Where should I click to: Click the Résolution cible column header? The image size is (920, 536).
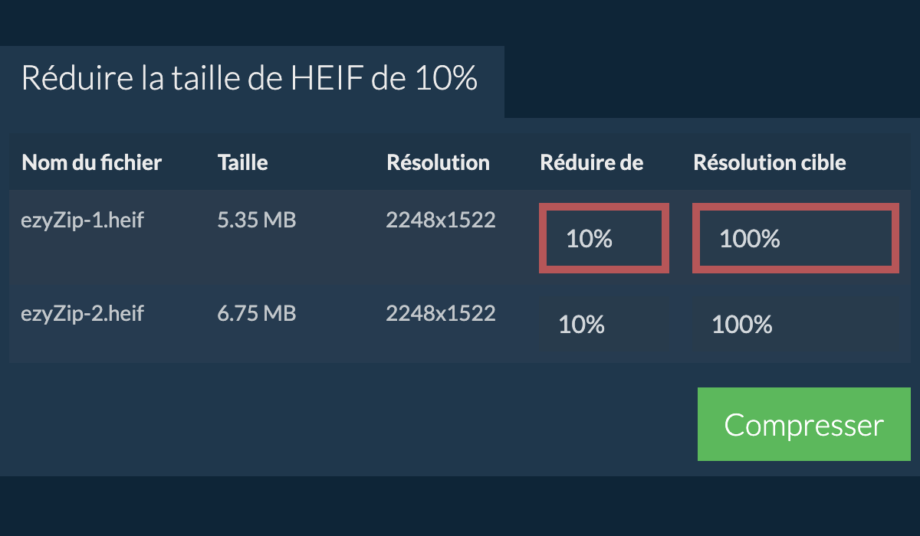(x=769, y=162)
